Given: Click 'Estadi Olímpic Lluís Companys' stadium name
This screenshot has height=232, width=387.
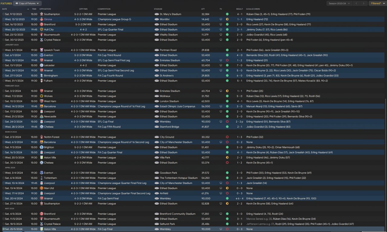Looking at the screenshot, I should pos(177,106).
